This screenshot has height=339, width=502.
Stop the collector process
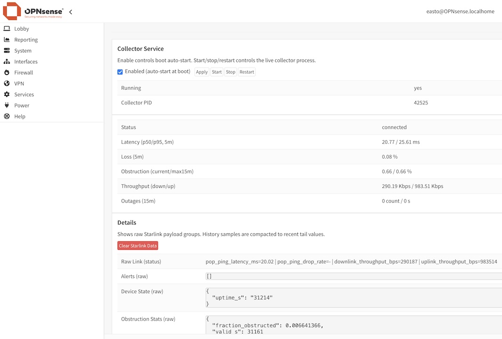[x=231, y=72]
